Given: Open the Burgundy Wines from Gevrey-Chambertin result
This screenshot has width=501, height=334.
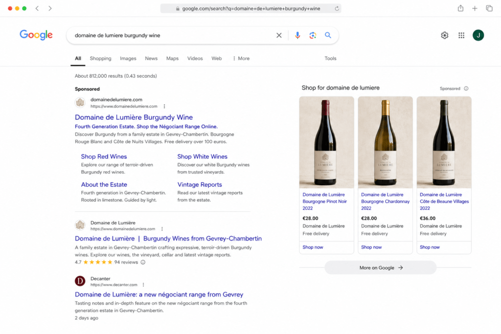Looking at the screenshot, I should 168,239.
